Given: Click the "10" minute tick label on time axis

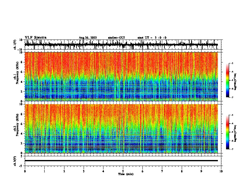Looking at the screenshot, I should pyautogui.click(x=221, y=171).
